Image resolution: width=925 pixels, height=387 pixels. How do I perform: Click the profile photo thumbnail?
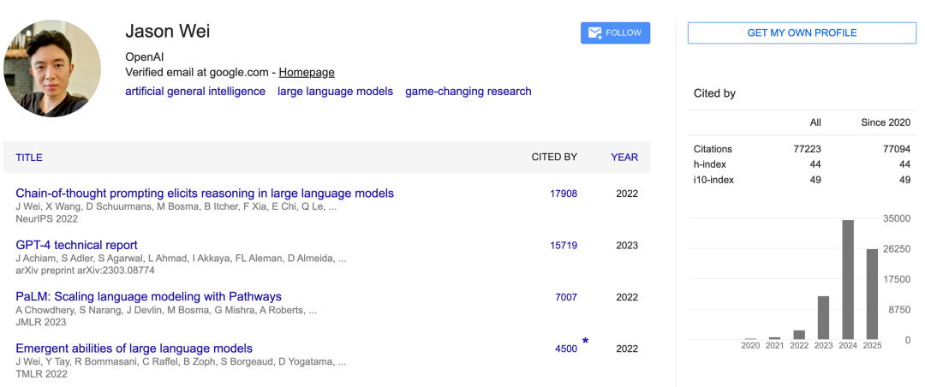click(x=53, y=68)
